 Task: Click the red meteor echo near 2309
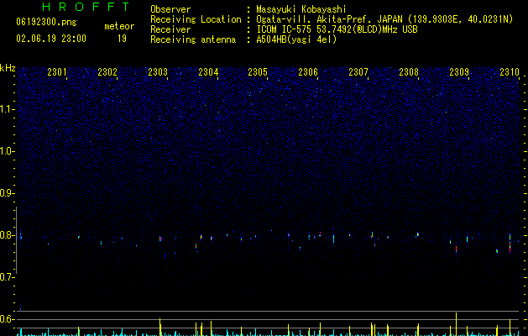(457, 250)
